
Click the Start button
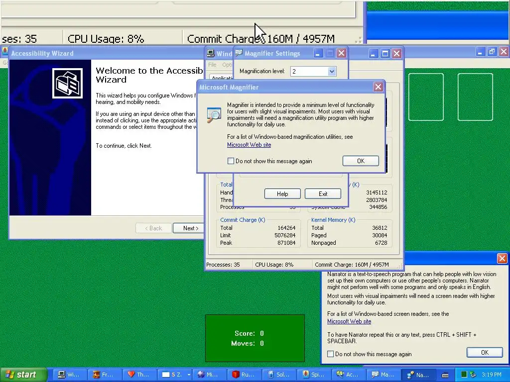[23, 375]
